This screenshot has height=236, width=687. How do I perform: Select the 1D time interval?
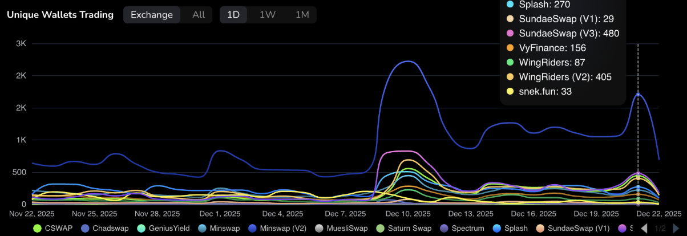tap(233, 15)
